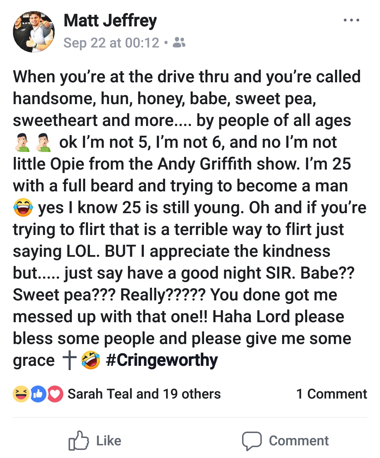This screenshot has height=458, width=380.
Task: Click the friends audience icon beside timestamp
Action: tap(179, 43)
